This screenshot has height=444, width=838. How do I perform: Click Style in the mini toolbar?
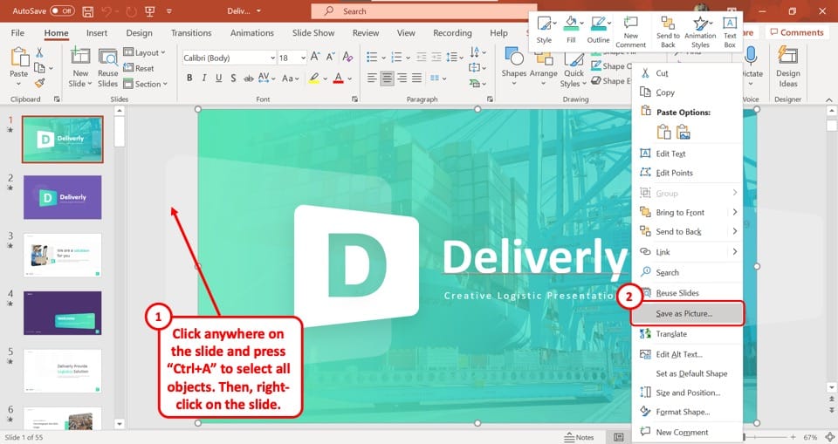(544, 31)
